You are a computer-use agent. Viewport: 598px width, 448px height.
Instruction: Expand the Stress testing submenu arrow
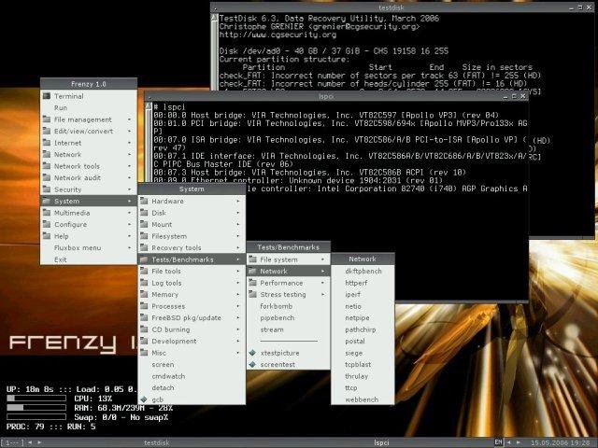click(x=323, y=294)
